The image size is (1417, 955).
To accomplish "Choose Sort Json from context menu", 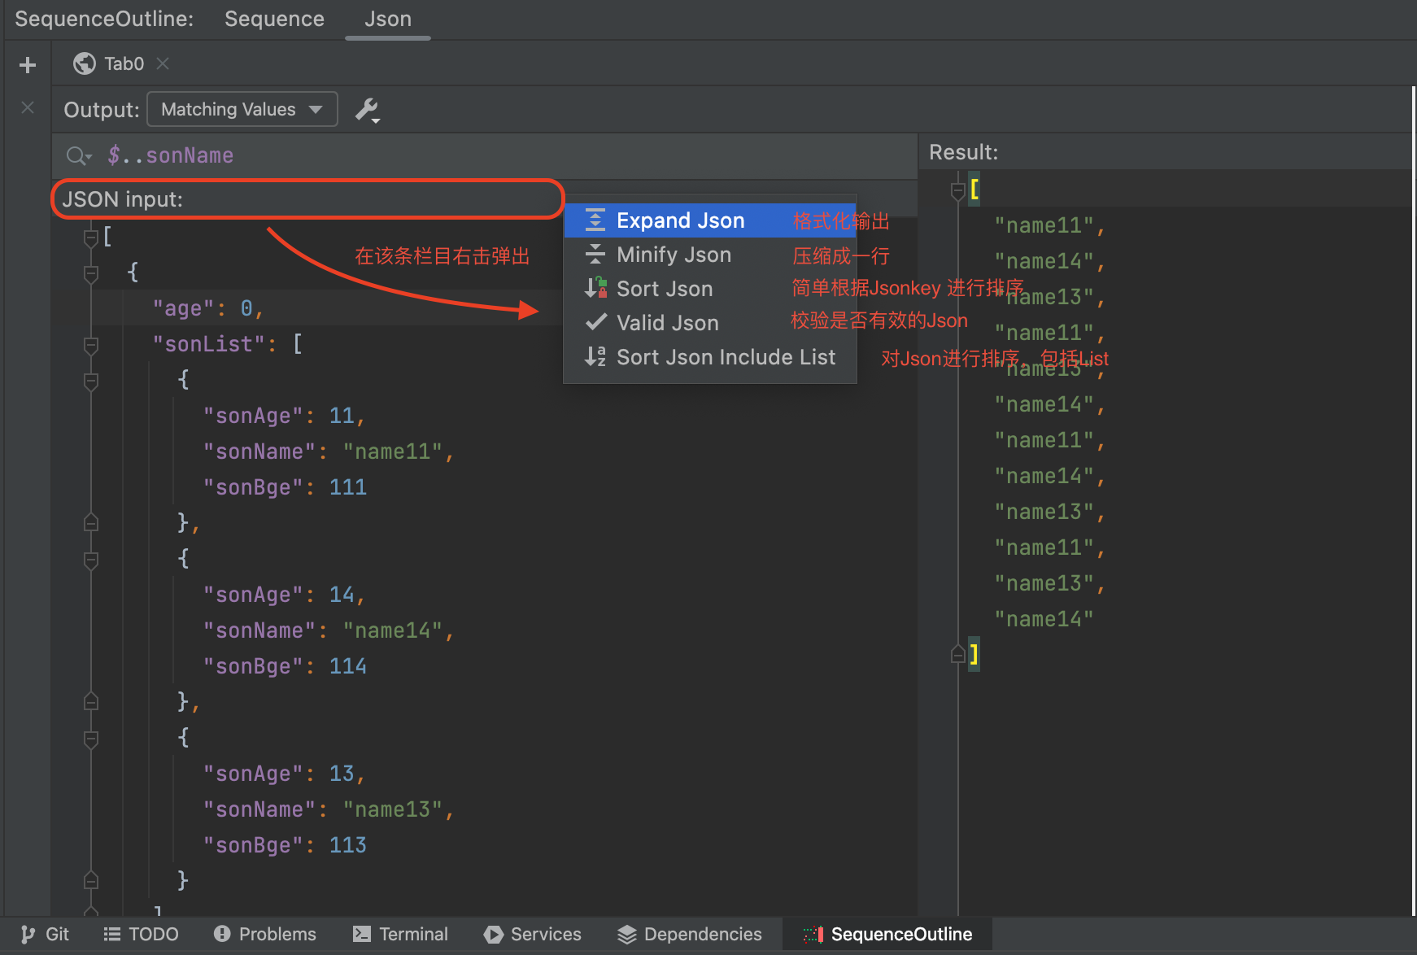I will pyautogui.click(x=710, y=289).
